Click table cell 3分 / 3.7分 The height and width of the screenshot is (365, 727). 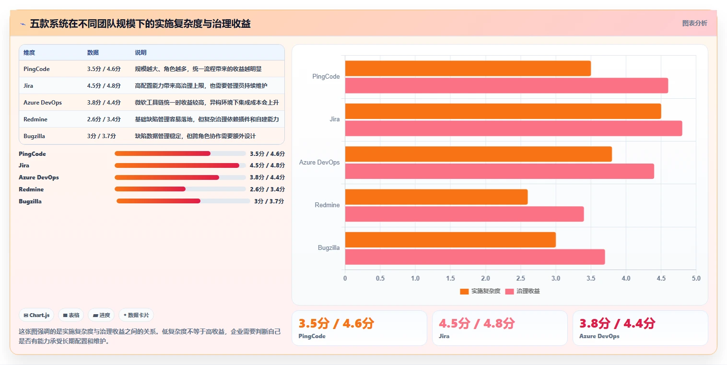click(102, 136)
